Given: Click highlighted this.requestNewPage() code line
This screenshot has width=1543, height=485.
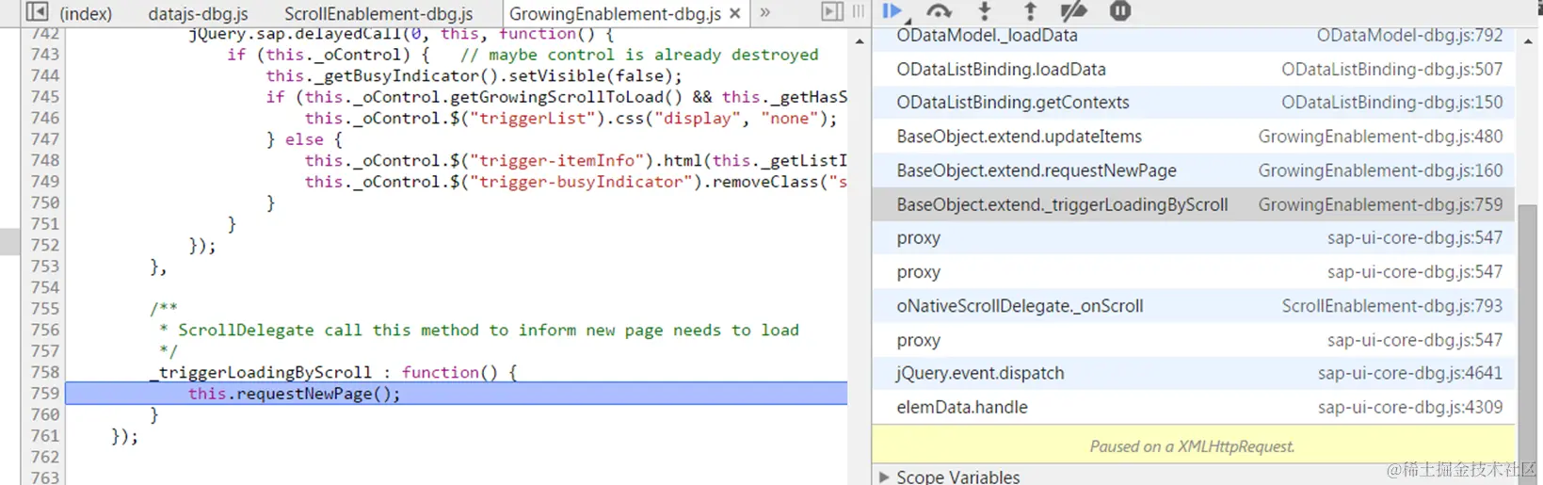Looking at the screenshot, I should coord(457,394).
